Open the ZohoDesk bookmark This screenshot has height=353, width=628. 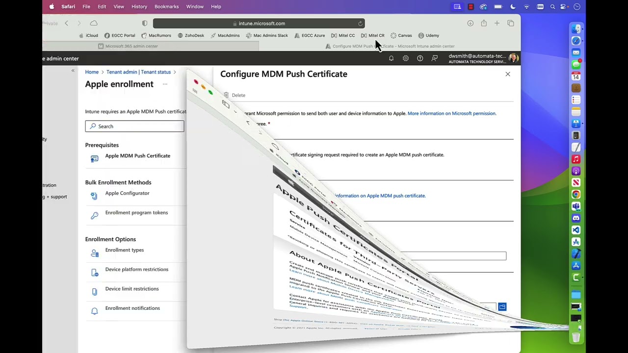(191, 35)
